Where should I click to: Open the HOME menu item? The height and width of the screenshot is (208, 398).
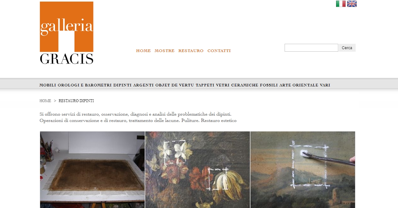tap(143, 51)
